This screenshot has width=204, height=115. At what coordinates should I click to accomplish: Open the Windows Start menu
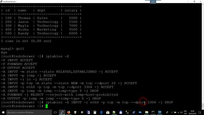[x=3, y=112]
